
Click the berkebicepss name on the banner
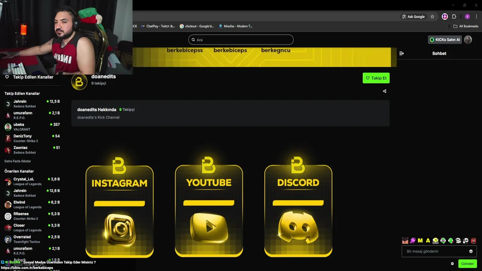pos(185,50)
